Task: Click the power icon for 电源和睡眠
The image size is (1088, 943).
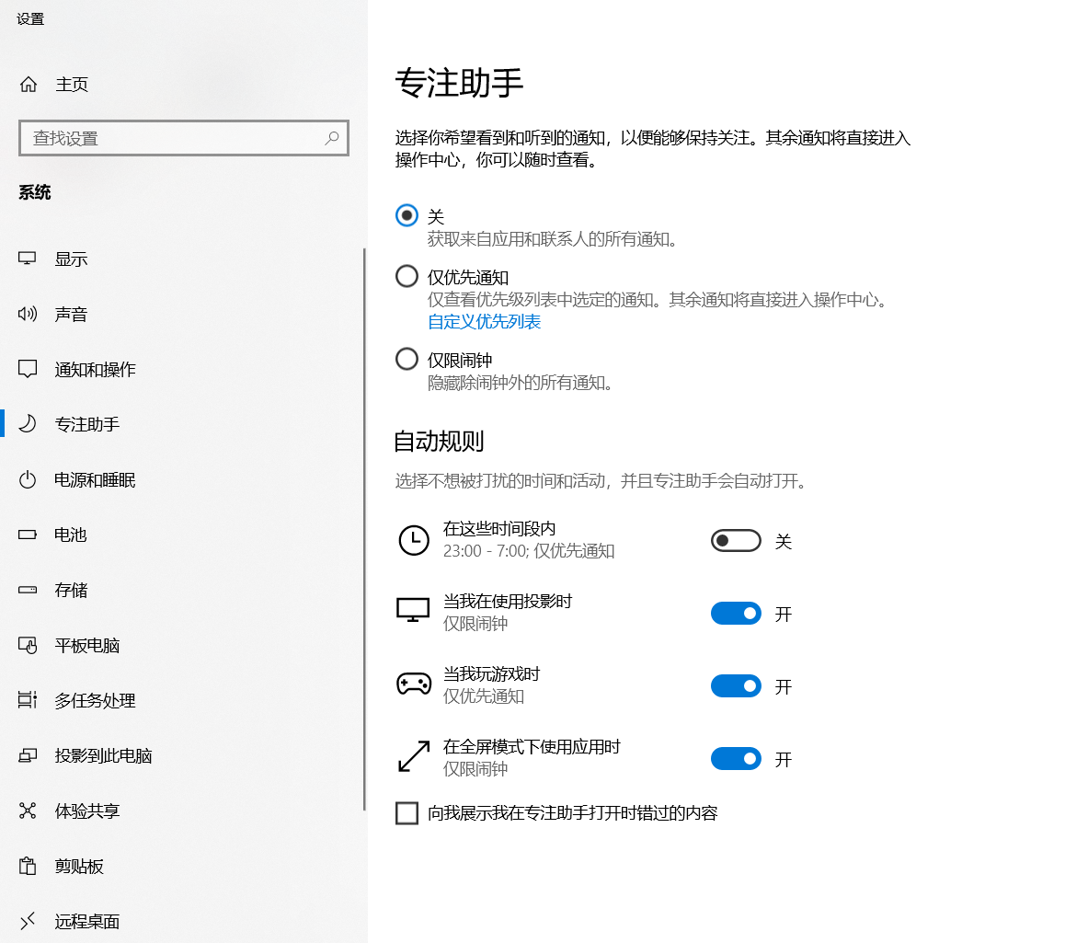Action: 27,479
